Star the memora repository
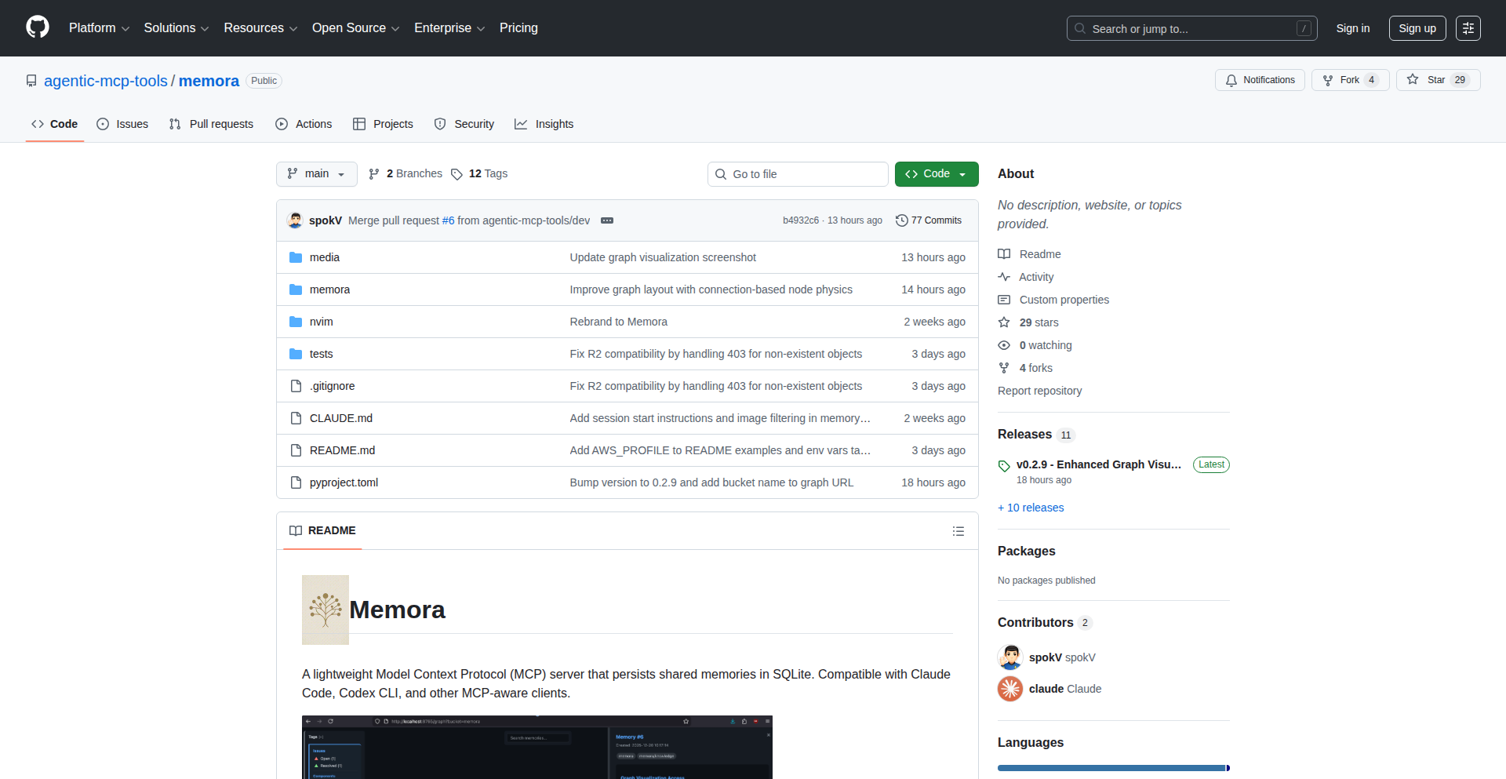 (x=1437, y=79)
